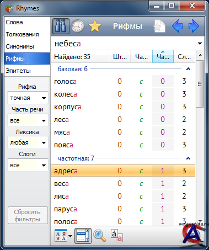This screenshot has width=209, height=250.
Task: Go forward with the right blue arrow
Action: pyautogui.click(x=194, y=26)
